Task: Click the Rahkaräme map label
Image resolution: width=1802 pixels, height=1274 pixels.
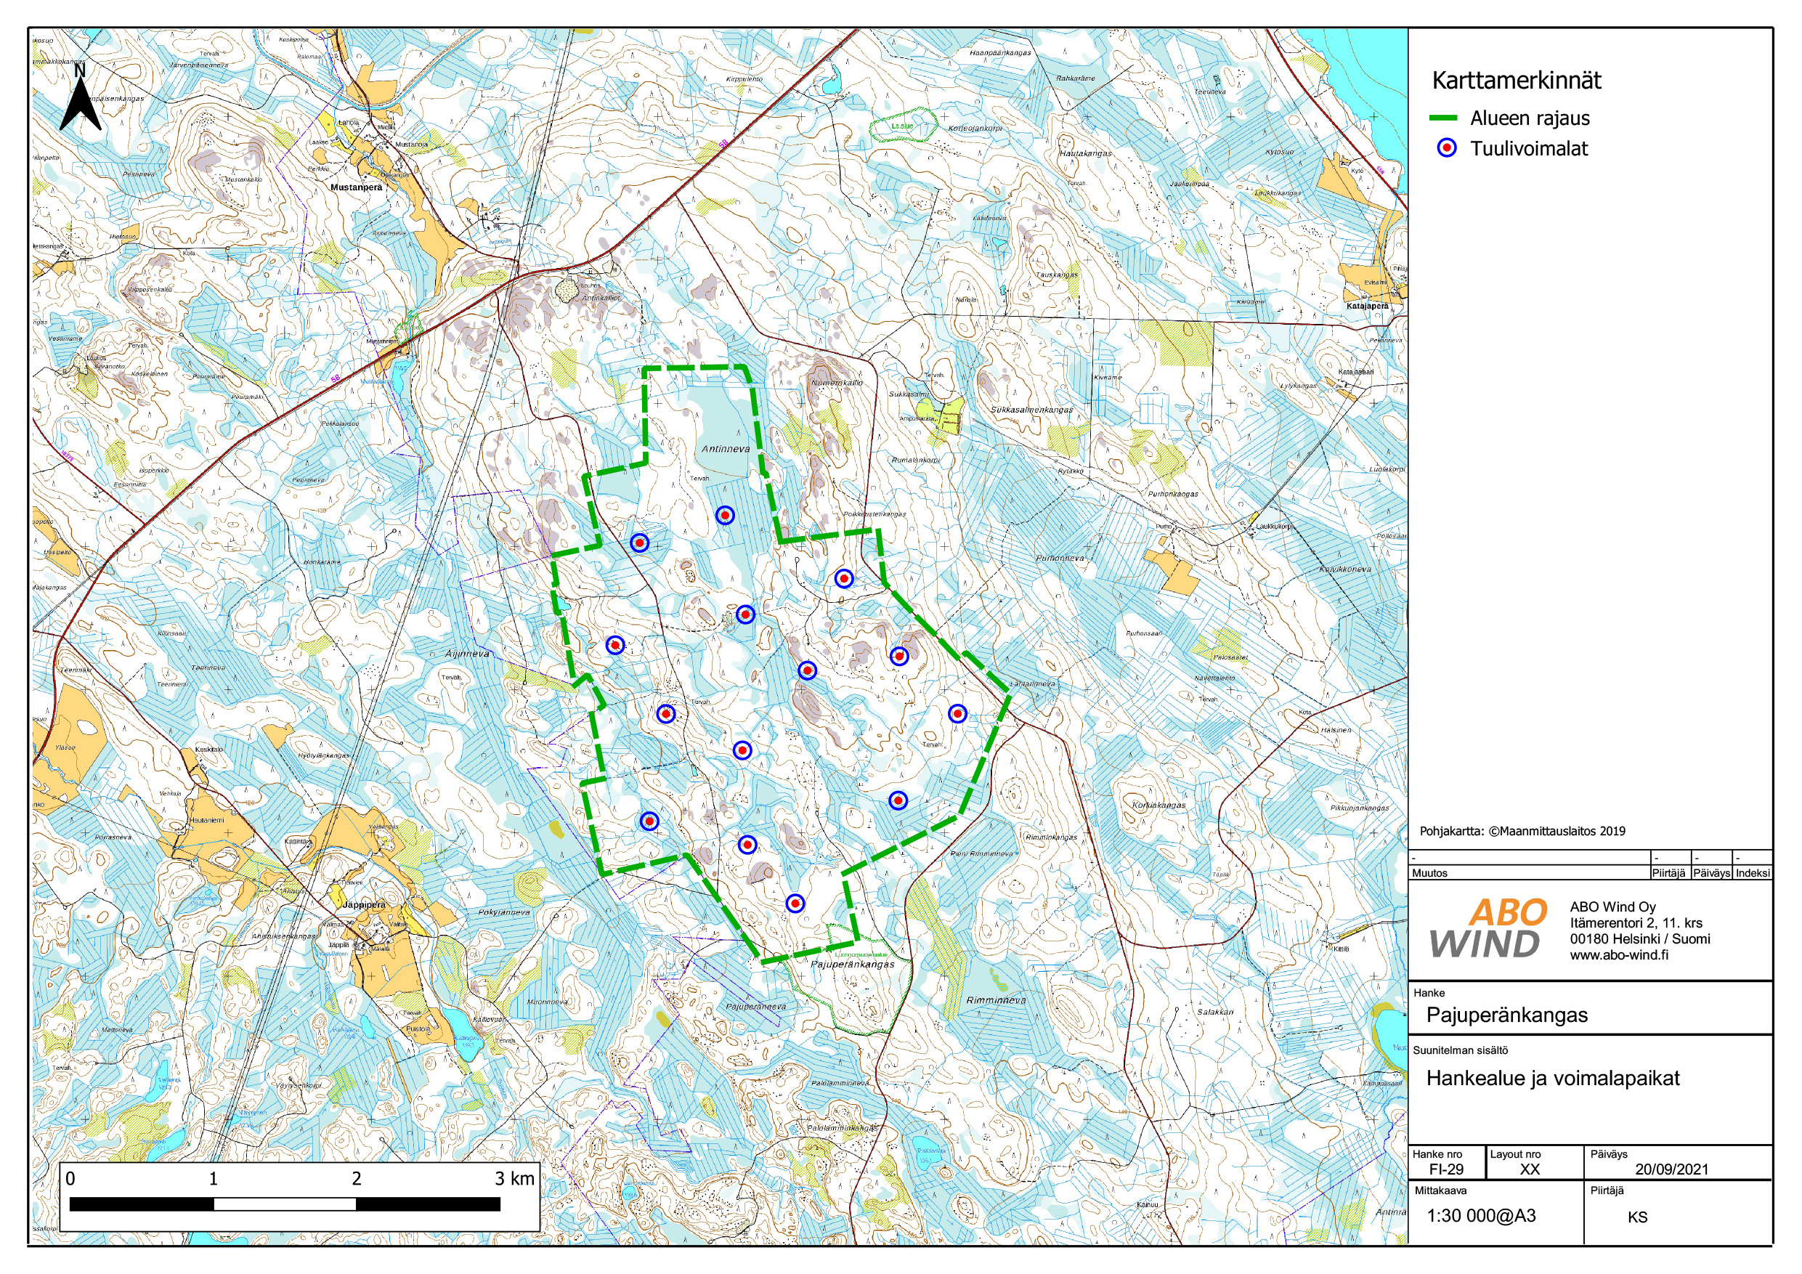Action: pos(1075,78)
